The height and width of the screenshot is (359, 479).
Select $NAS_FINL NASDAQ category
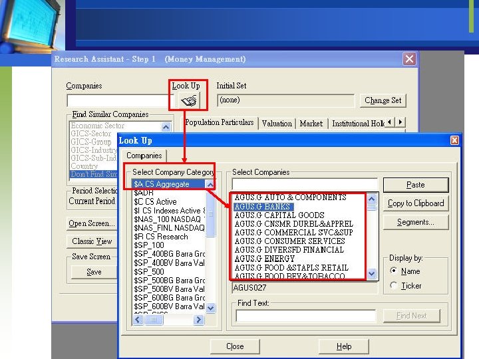click(x=169, y=228)
